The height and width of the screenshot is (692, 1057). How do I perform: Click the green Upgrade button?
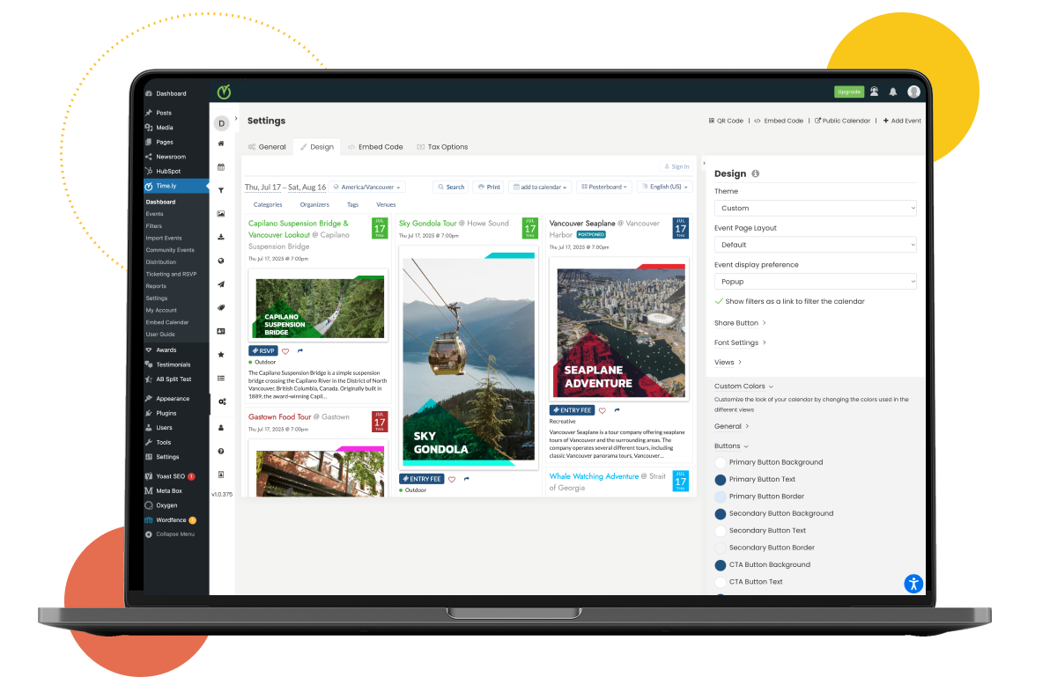pyautogui.click(x=849, y=92)
